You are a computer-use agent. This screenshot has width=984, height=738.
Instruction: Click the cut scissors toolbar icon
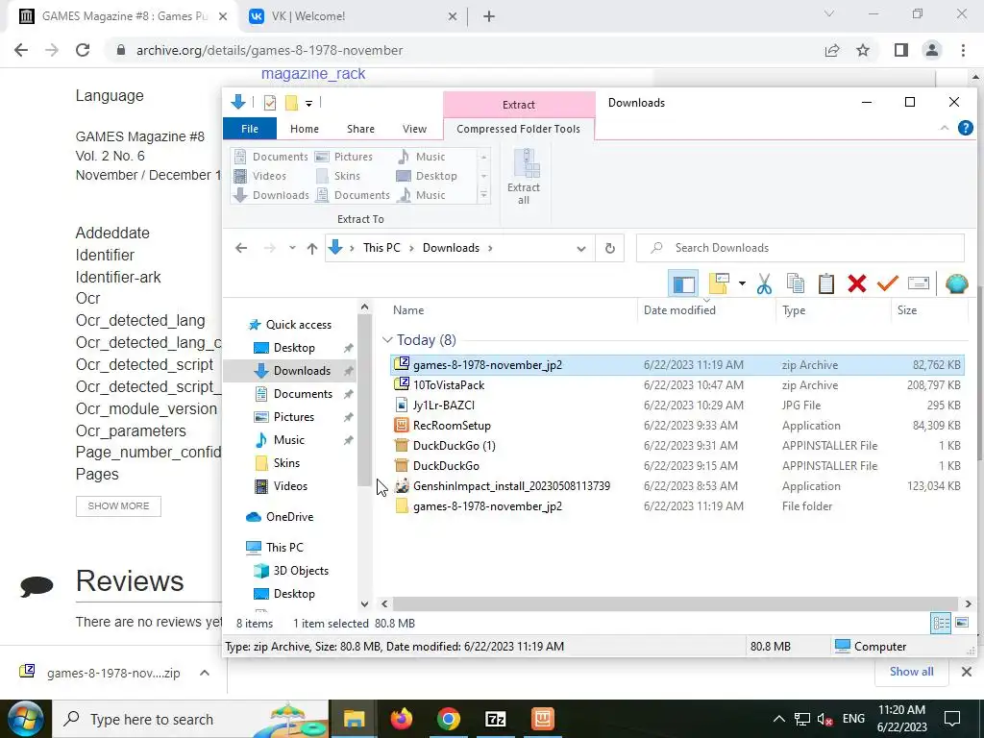(764, 283)
